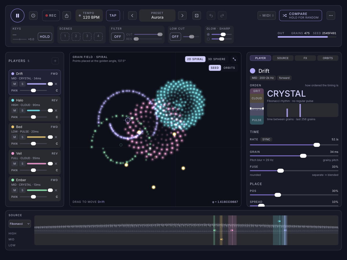Click the Grain size slider handle
The image size is (347, 260).
coord(303,156)
